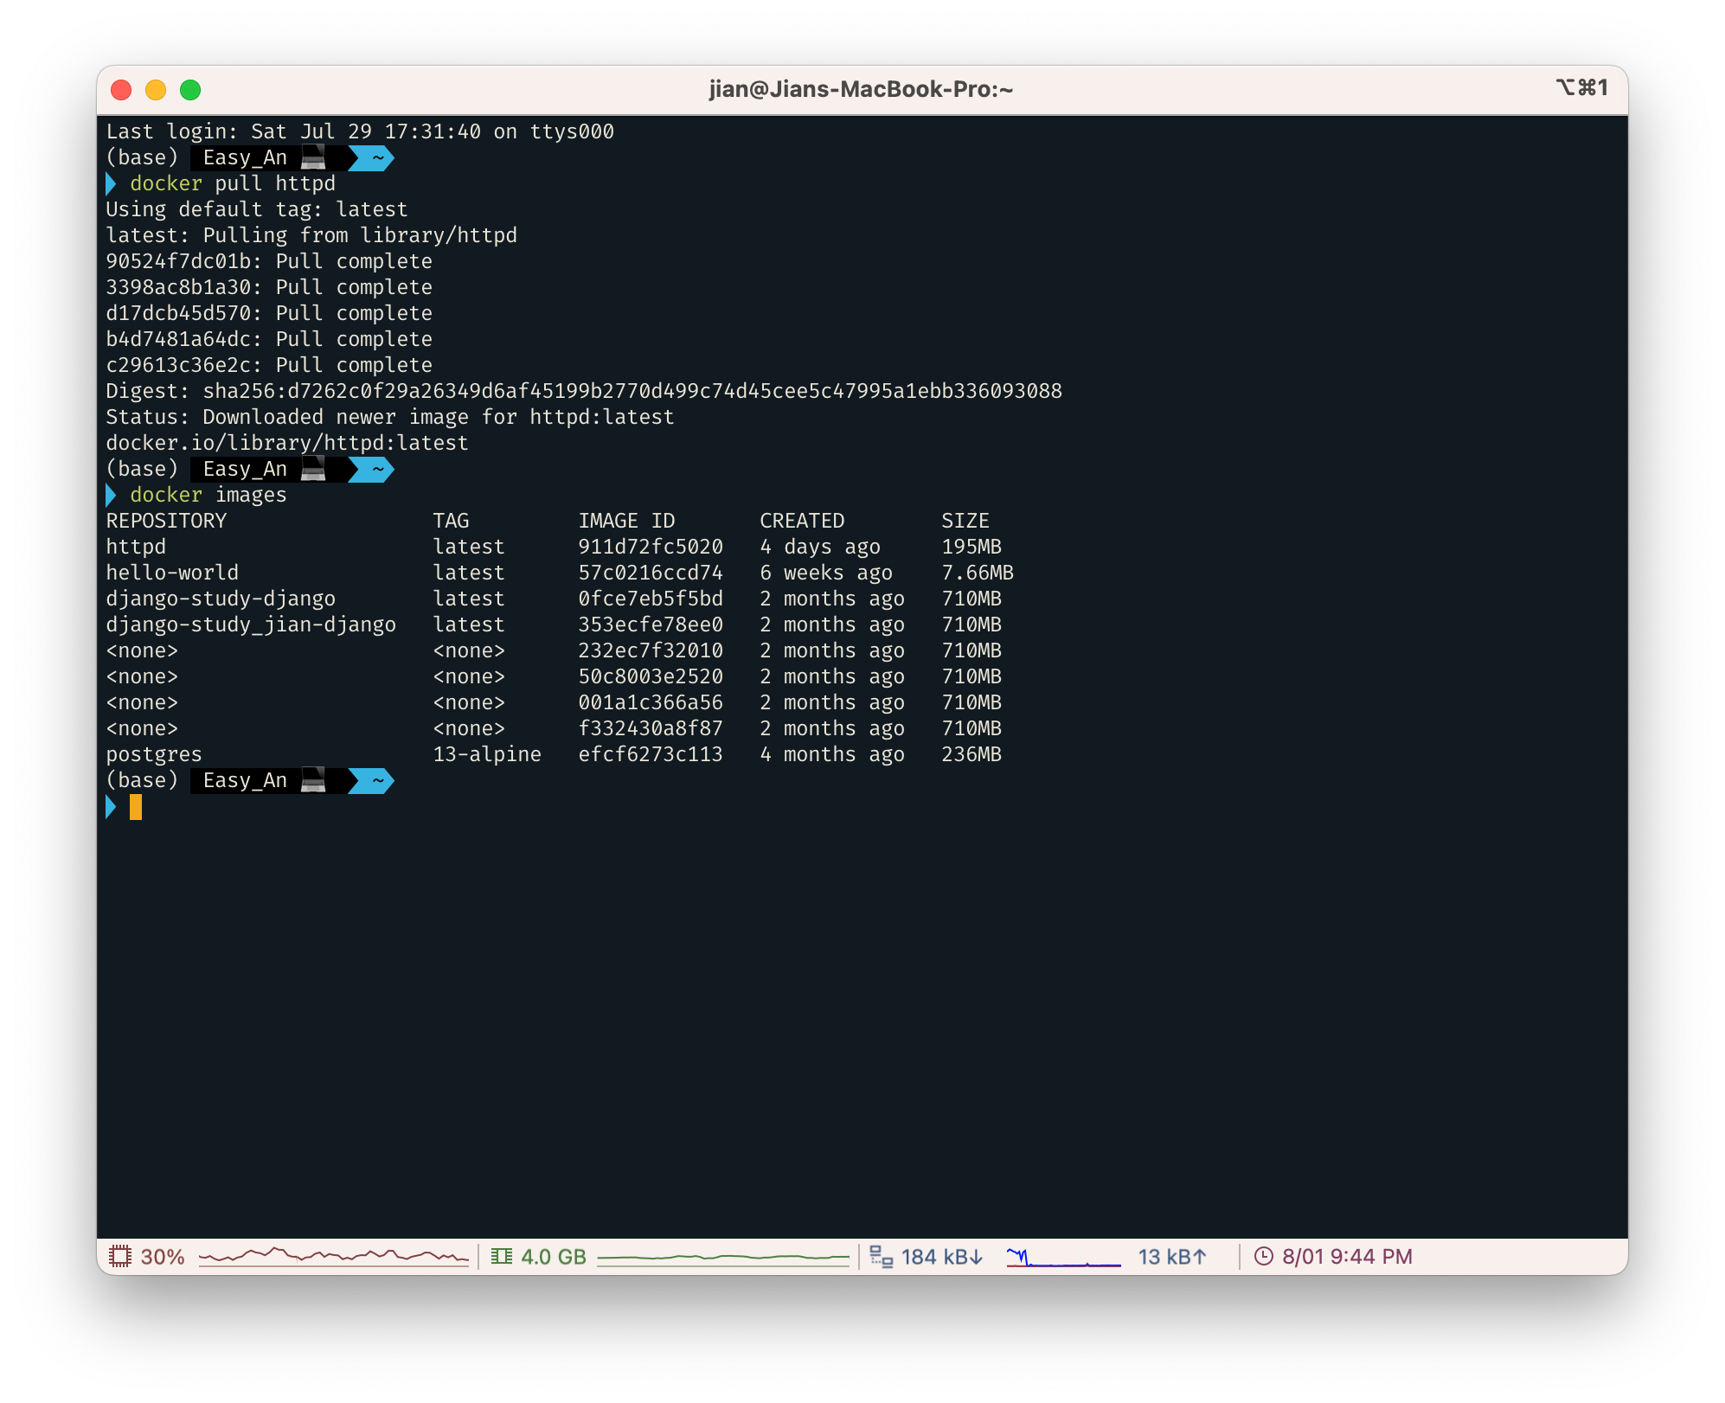Maximize the terminal with green button

pyautogui.click(x=190, y=90)
